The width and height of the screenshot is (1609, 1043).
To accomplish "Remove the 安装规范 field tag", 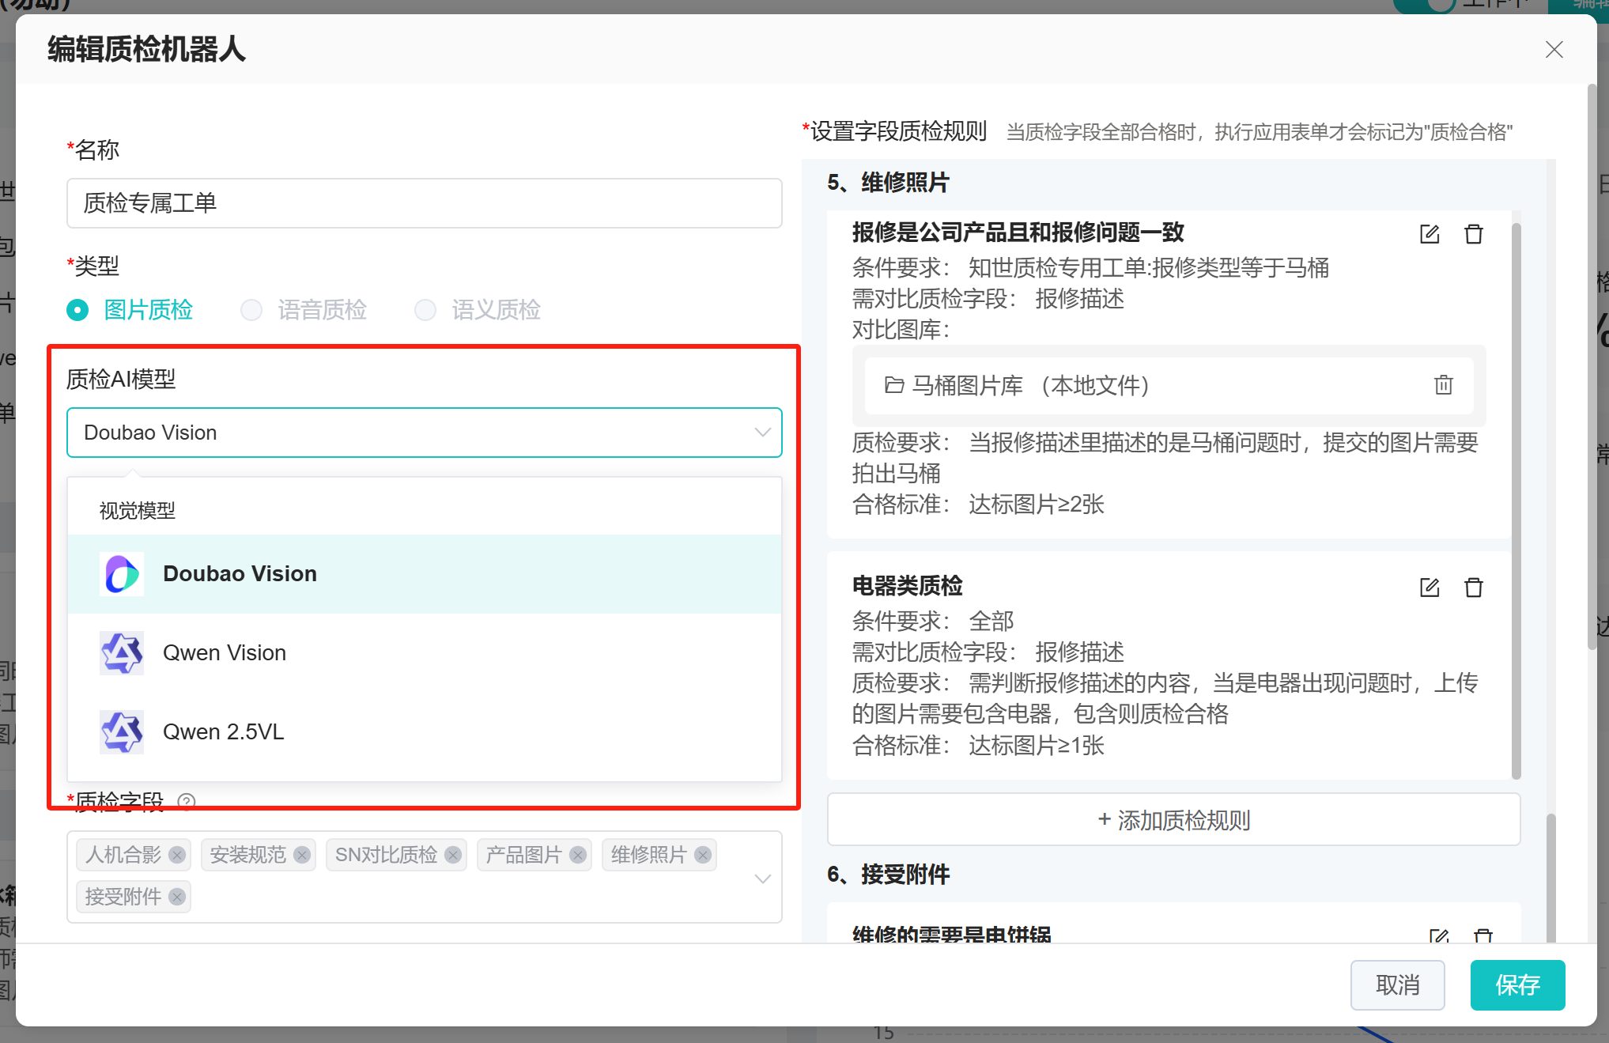I will point(302,855).
